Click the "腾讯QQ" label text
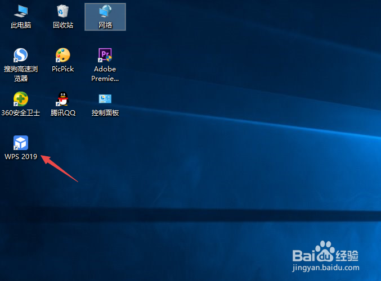 63,113
